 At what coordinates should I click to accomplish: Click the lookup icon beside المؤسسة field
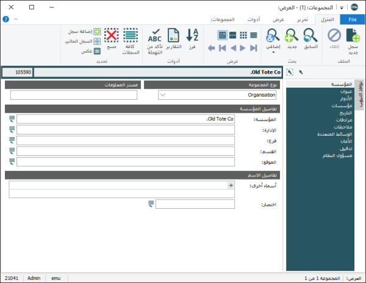[12, 119]
